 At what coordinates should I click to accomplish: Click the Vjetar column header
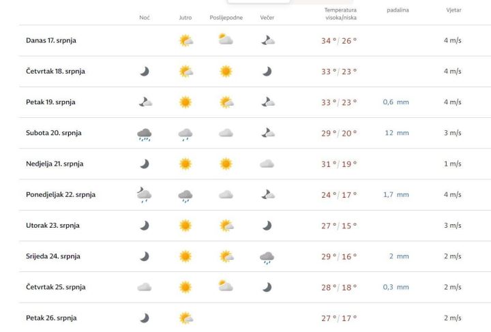pyautogui.click(x=453, y=10)
